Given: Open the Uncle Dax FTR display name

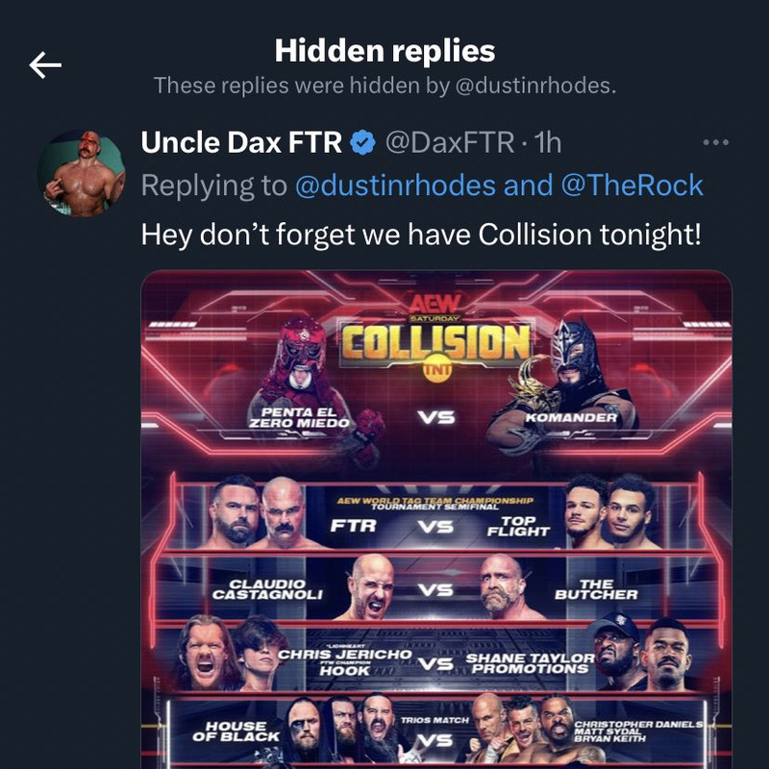Looking at the screenshot, I should point(241,142).
